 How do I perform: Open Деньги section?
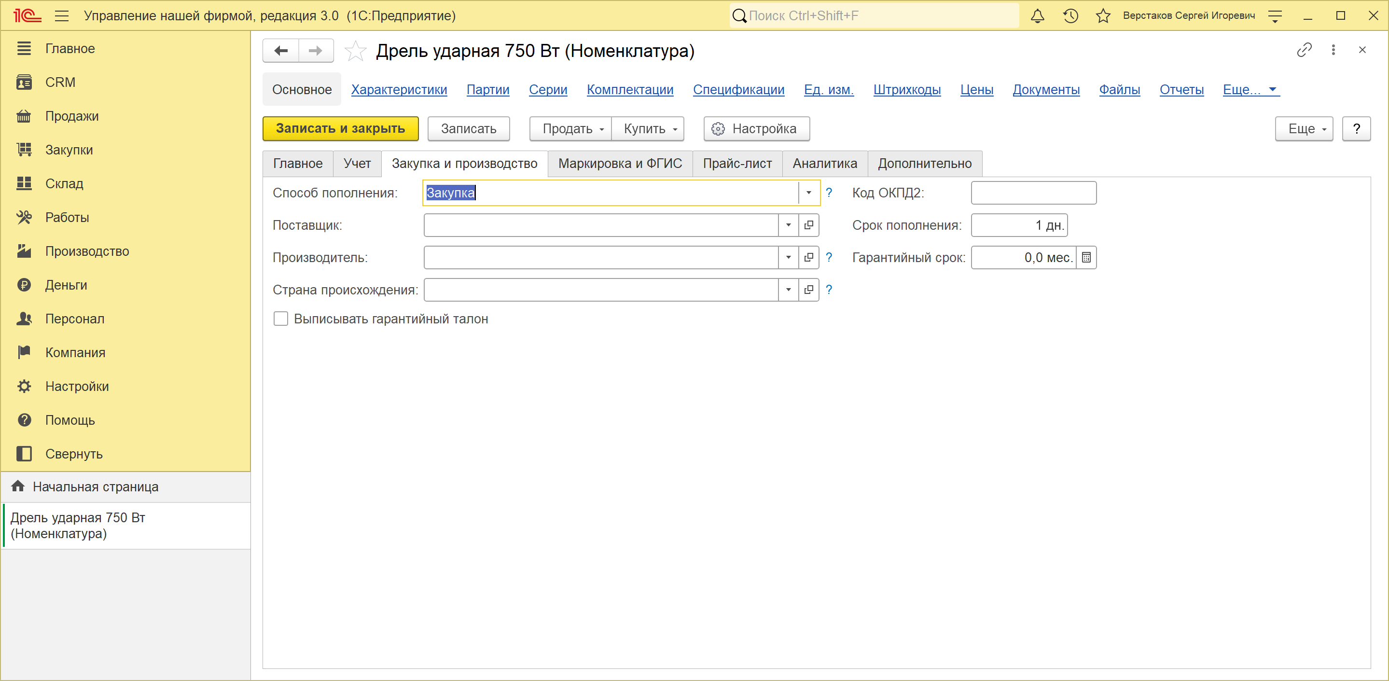[125, 285]
